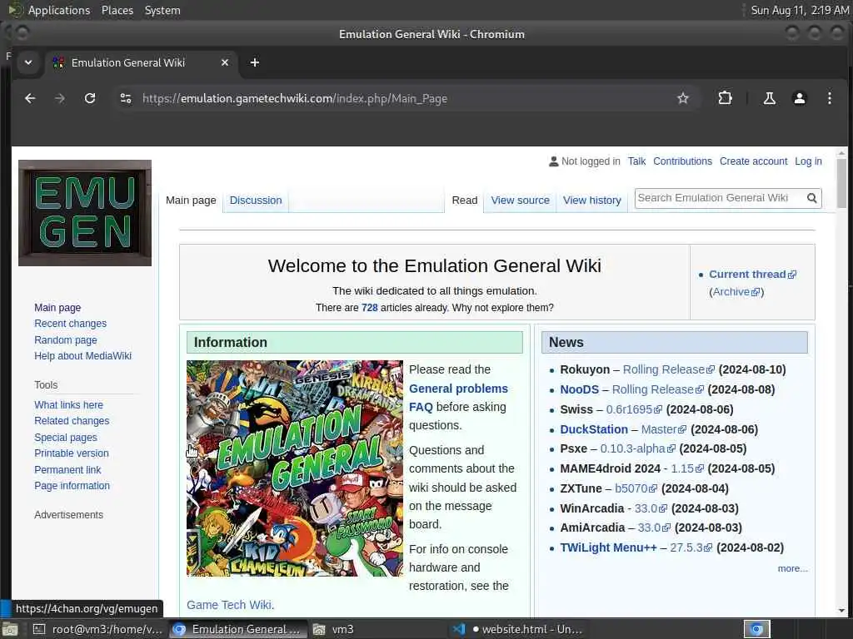853x639 pixels.
Task: Click the 728 articles link
Action: point(369,308)
